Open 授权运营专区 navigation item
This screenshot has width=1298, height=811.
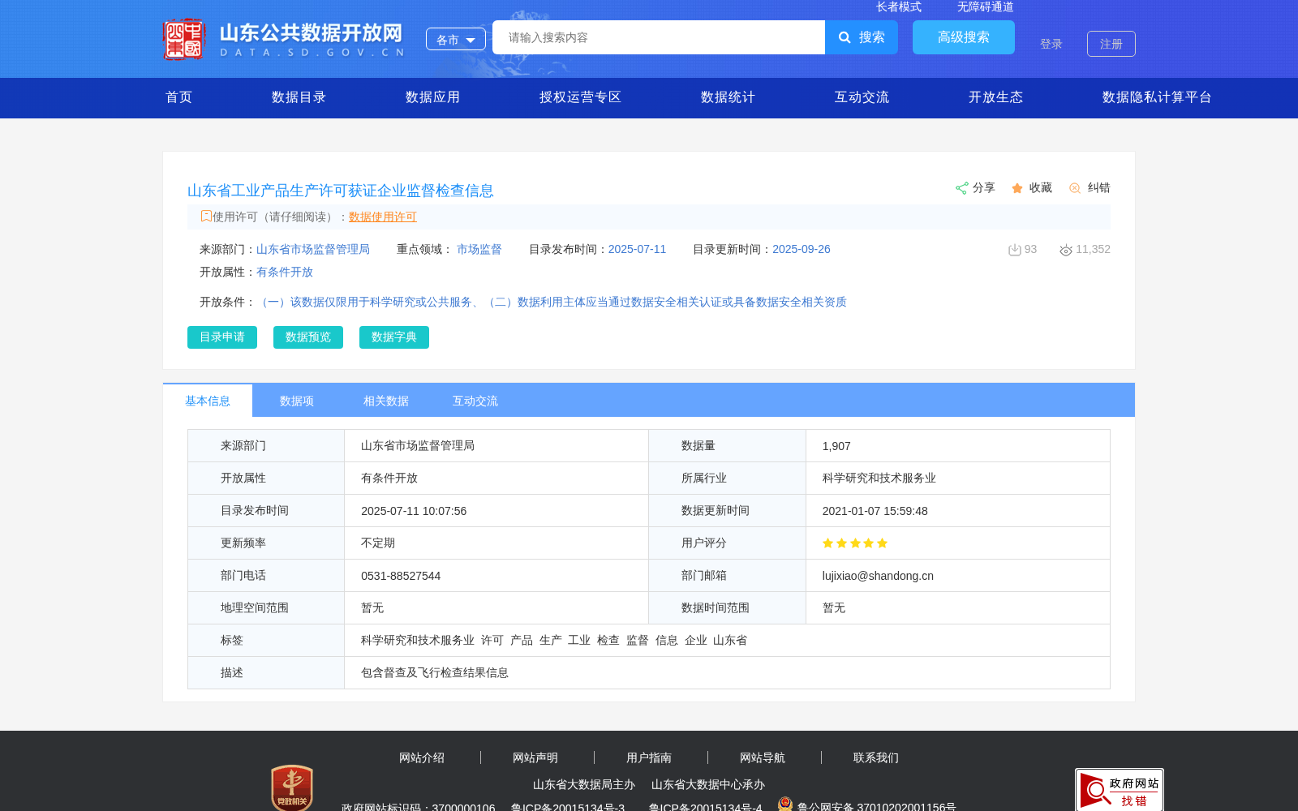(580, 97)
